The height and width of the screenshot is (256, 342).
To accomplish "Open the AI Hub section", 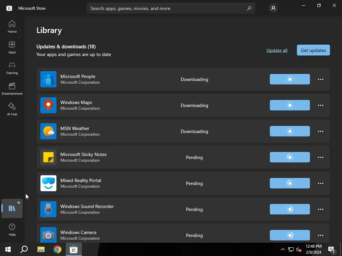I will (x=12, y=109).
